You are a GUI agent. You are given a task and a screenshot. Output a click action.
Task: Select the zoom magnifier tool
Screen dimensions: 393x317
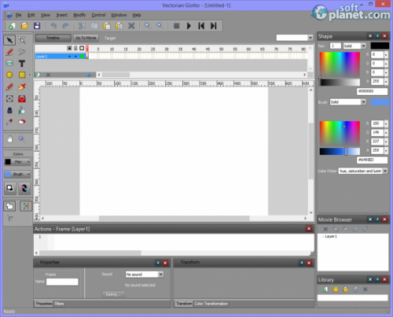click(x=22, y=139)
